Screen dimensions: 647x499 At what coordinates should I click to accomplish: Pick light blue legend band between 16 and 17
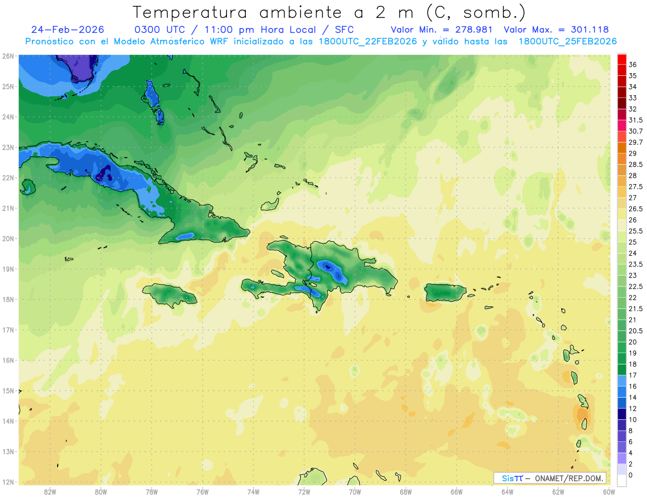pos(622,381)
